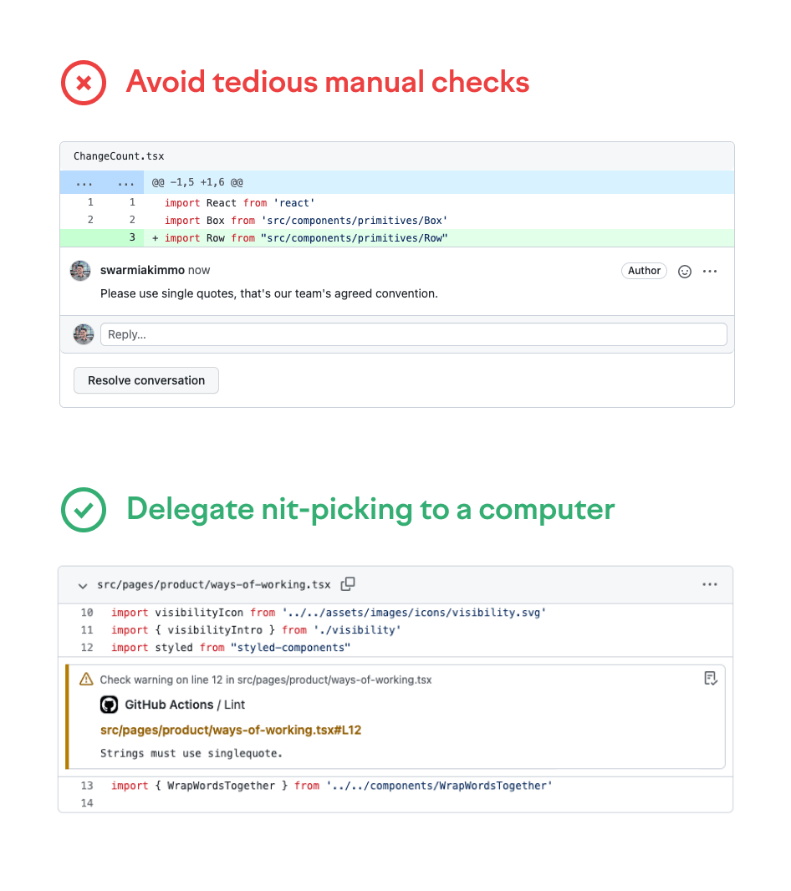Copy the ways-of-working.tsx file path
This screenshot has width=791, height=891.
[348, 584]
